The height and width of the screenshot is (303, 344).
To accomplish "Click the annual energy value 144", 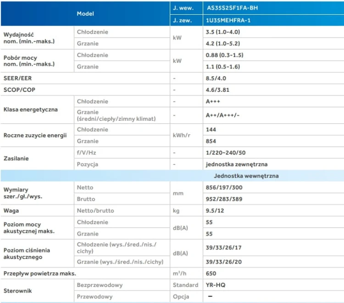I will point(211,129).
